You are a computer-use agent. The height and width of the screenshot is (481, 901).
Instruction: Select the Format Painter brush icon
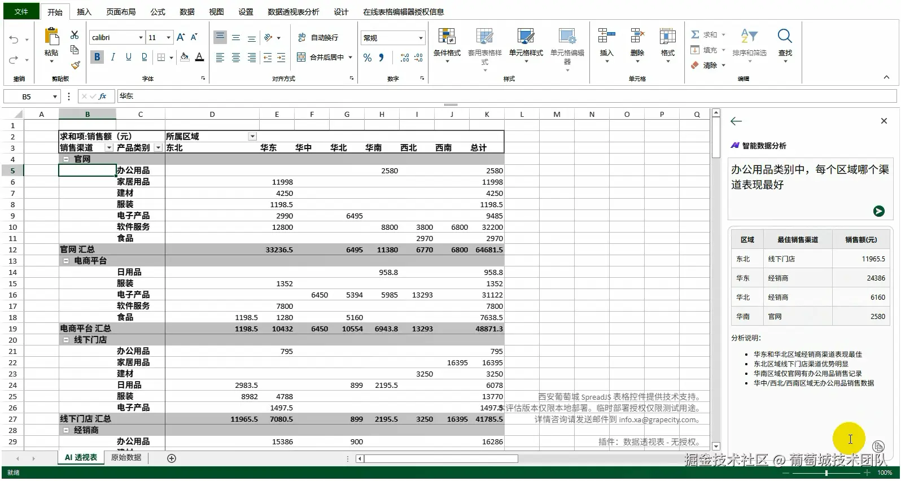pos(75,64)
